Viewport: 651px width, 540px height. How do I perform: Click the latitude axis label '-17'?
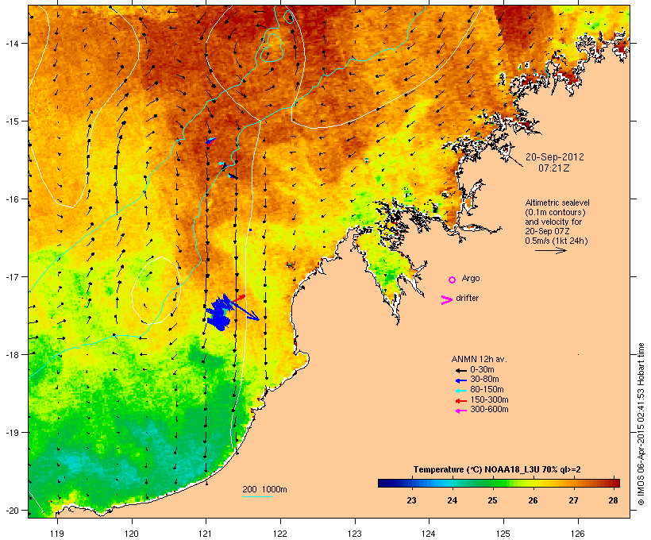[x=11, y=276]
